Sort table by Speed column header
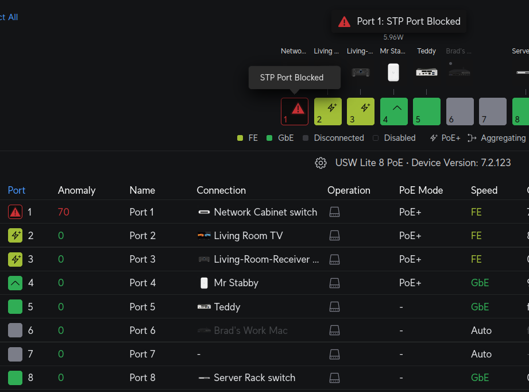This screenshot has width=529, height=392. (x=484, y=190)
